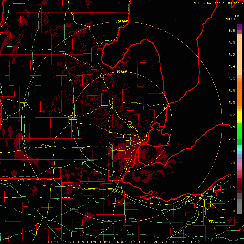Click the 9.0 scale value

(x=232, y=43)
